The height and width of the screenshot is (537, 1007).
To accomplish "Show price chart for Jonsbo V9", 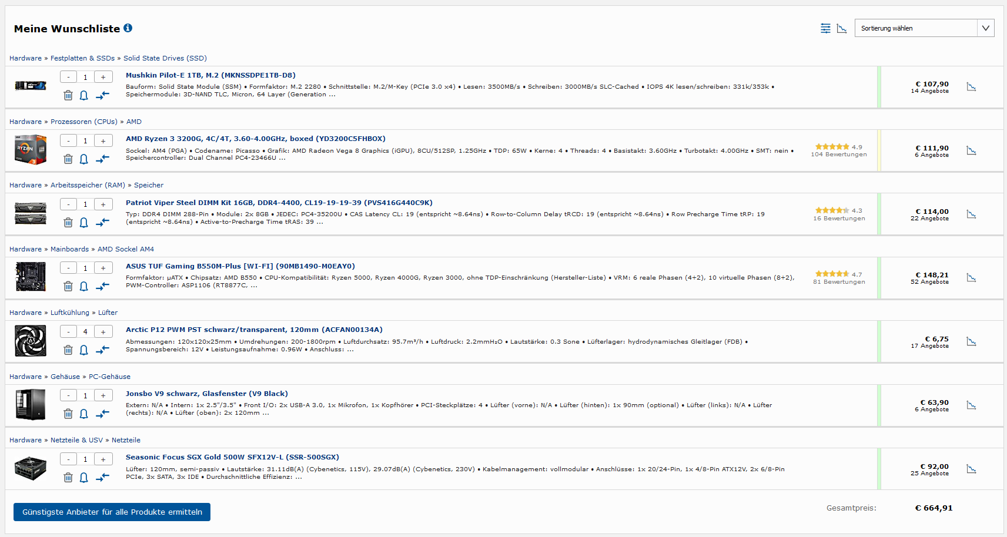I will pyautogui.click(x=971, y=405).
